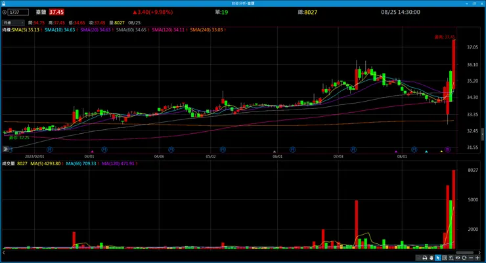Click the yellow triangle event marker

pyautogui.click(x=442, y=152)
